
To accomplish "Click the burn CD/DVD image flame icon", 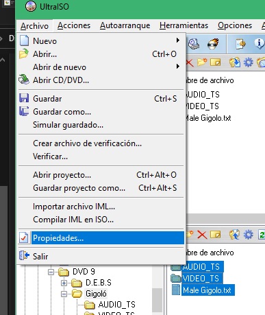I will (x=213, y=43).
